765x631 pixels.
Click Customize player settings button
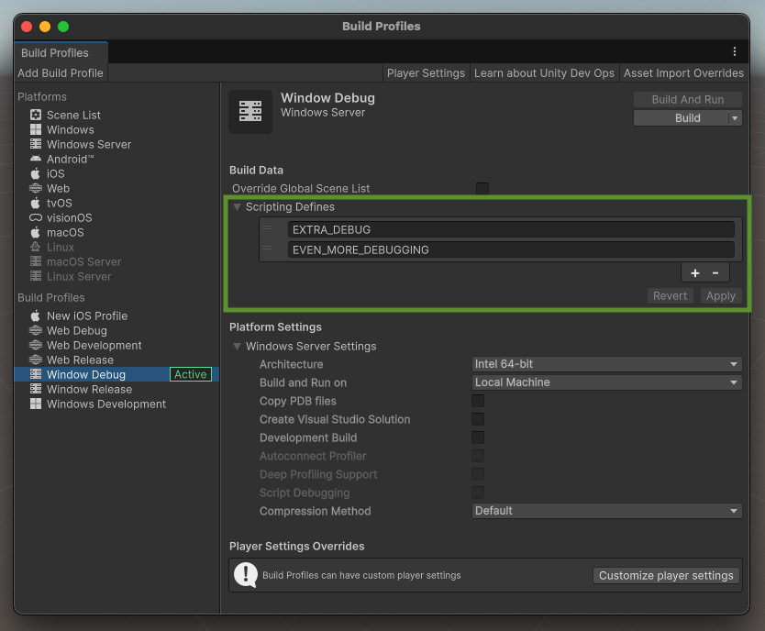pos(666,575)
